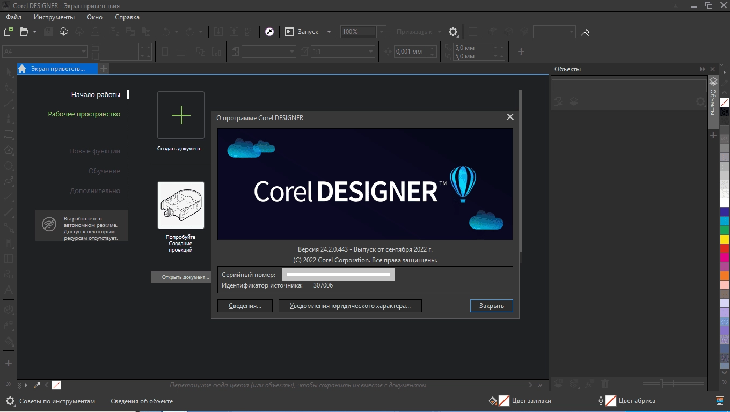The image size is (730, 412).
Task: Click Сведения button in About dialog
Action: click(245, 306)
